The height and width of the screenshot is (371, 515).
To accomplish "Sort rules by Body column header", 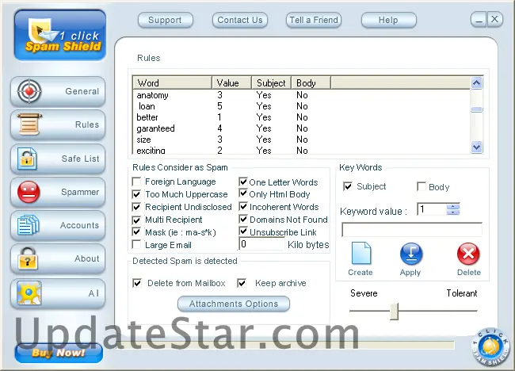I will pyautogui.click(x=311, y=82).
